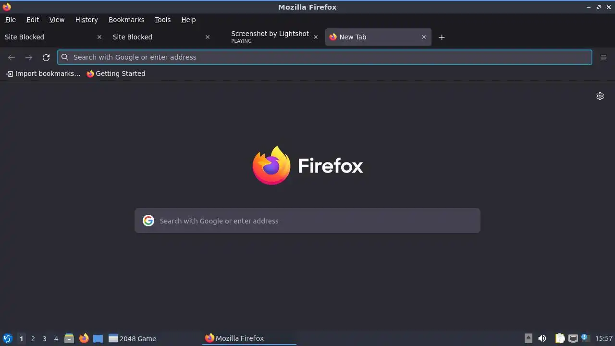This screenshot has height=346, width=615.
Task: Open new tab personalize settings gear
Action: 600,96
